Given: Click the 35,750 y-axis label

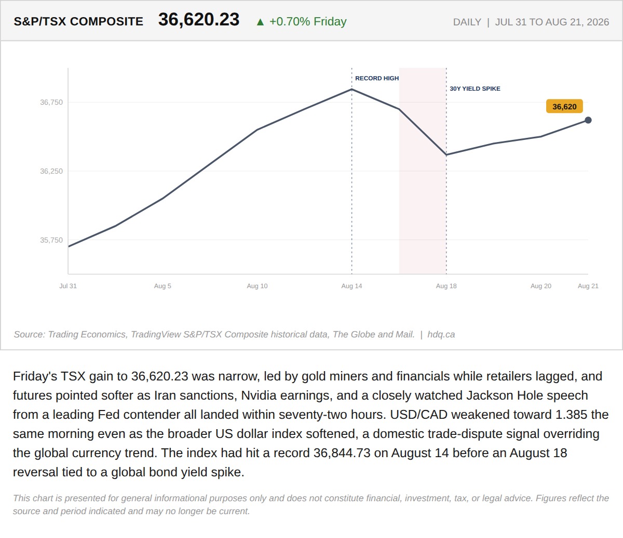Looking at the screenshot, I should click(x=51, y=240).
